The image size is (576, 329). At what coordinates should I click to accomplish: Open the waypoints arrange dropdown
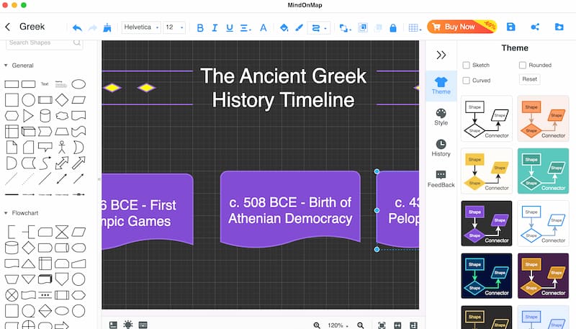pos(345,28)
